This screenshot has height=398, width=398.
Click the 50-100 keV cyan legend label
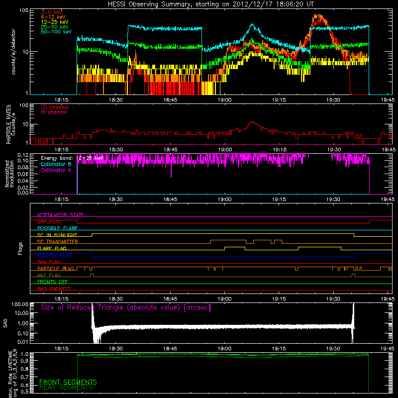pos(56,32)
